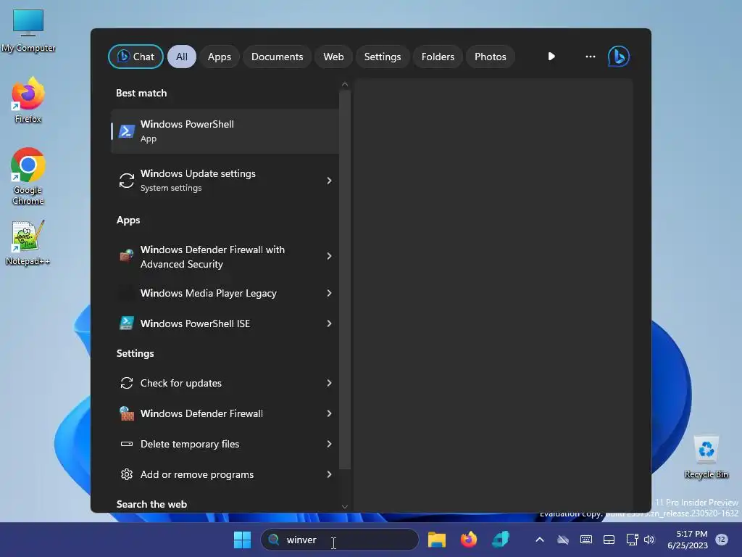Open Windows Media Player Legacy result
The image size is (742, 557).
point(225,293)
